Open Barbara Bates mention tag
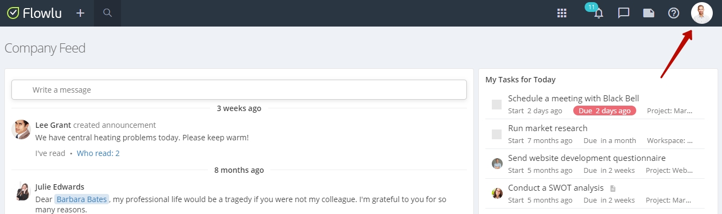This screenshot has height=214, width=722. [x=81, y=199]
